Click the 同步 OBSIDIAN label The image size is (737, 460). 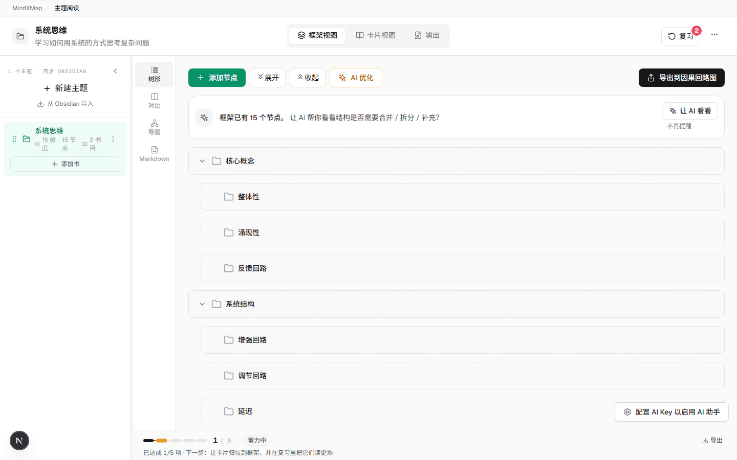pyautogui.click(x=64, y=72)
